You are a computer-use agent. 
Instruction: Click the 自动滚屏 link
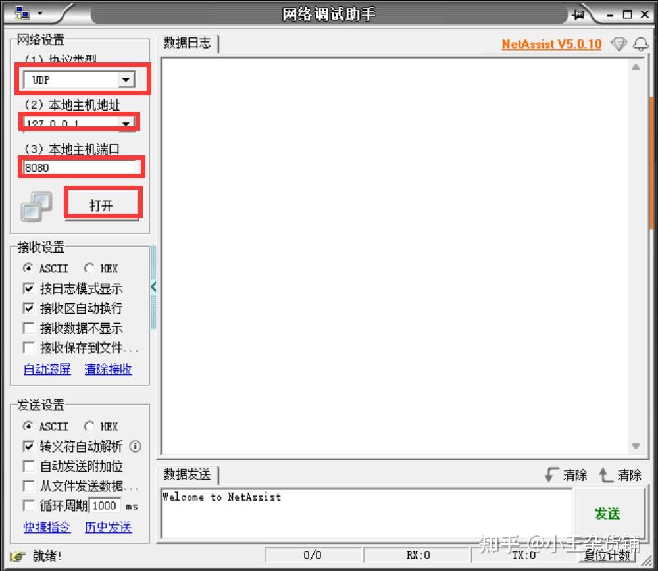(x=47, y=369)
